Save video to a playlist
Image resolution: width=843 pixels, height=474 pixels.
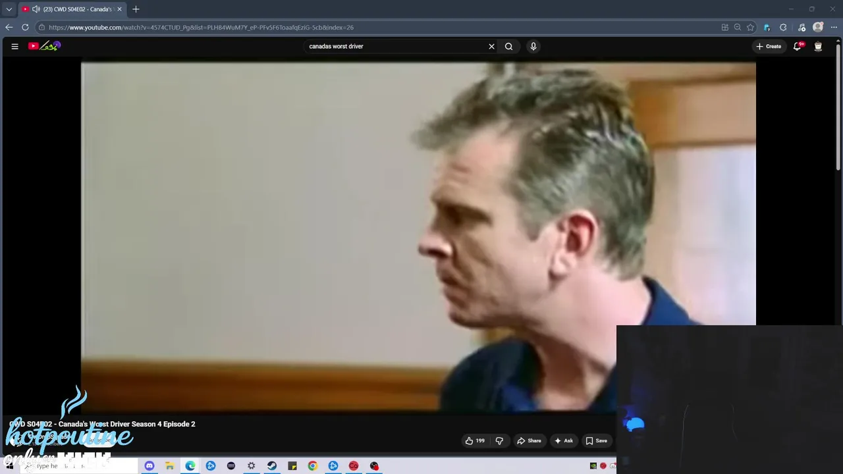point(597,440)
